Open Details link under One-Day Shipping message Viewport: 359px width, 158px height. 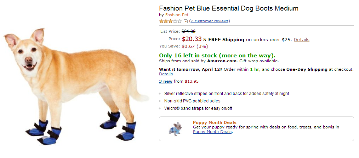point(166,74)
